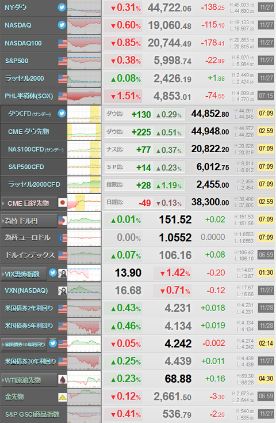This screenshot has width=276, height=423.
Task: Select gold bars icon next to 金先物
Action: coord(63,397)
